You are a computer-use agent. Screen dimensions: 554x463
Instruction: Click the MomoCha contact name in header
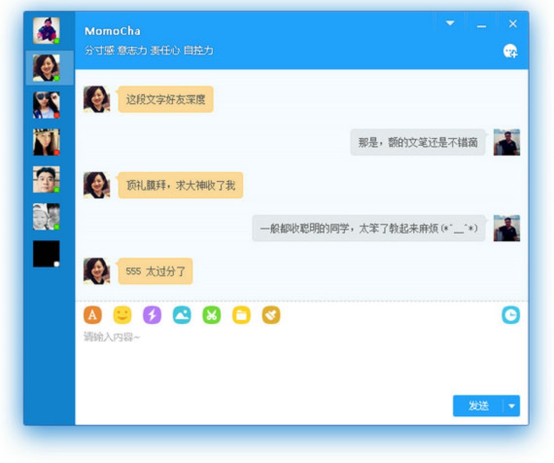coord(113,31)
